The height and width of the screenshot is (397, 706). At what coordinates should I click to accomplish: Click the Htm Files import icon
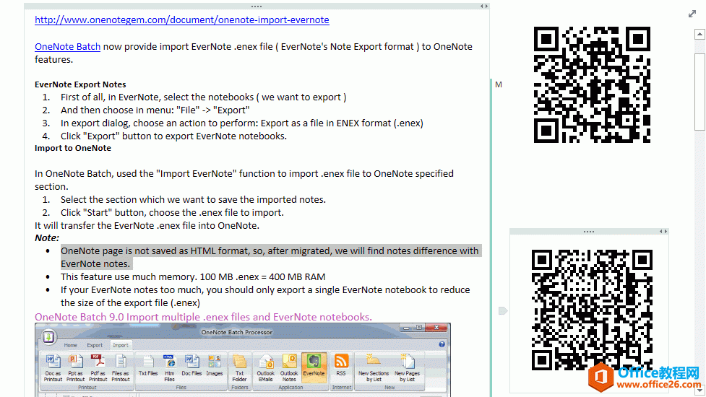coord(170,368)
